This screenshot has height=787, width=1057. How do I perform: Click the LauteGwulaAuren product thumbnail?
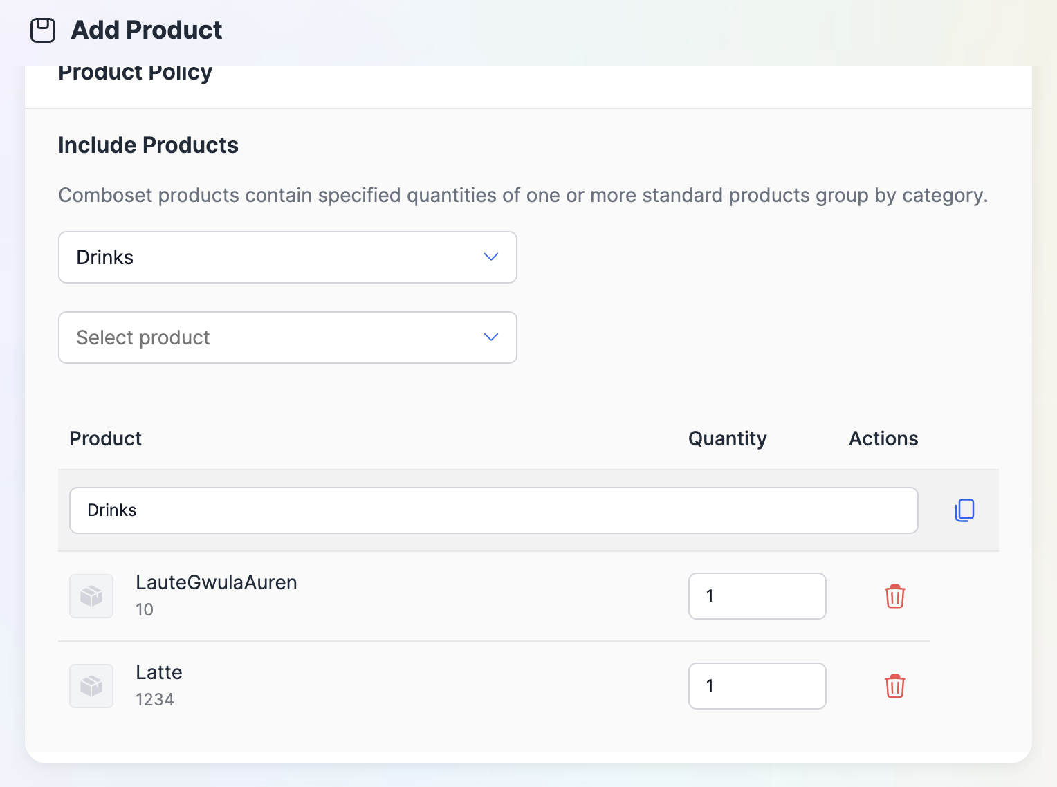point(91,596)
